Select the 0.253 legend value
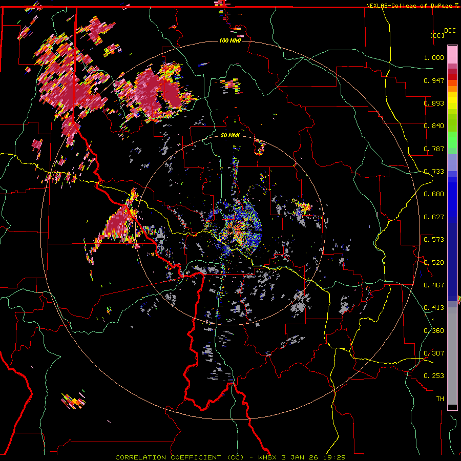 coord(434,376)
